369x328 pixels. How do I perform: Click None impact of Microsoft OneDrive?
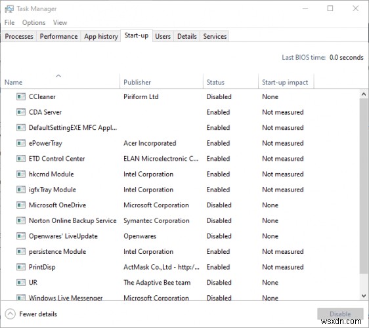[x=270, y=205]
